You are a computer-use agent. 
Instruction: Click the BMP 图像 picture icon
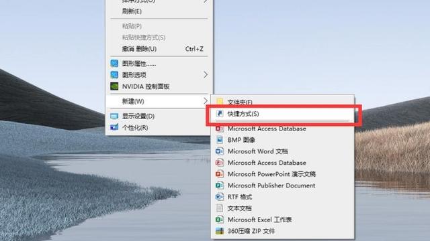click(x=220, y=140)
